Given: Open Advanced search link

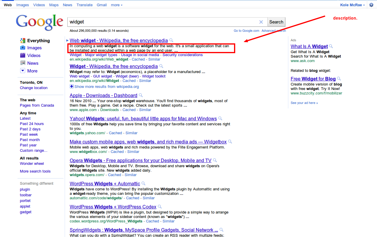Looking at the screenshot, I should 274,31.
